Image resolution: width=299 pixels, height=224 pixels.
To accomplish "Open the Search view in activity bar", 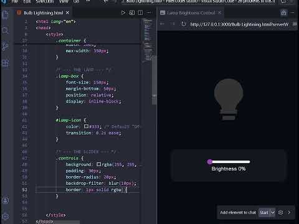I will 6,30.
